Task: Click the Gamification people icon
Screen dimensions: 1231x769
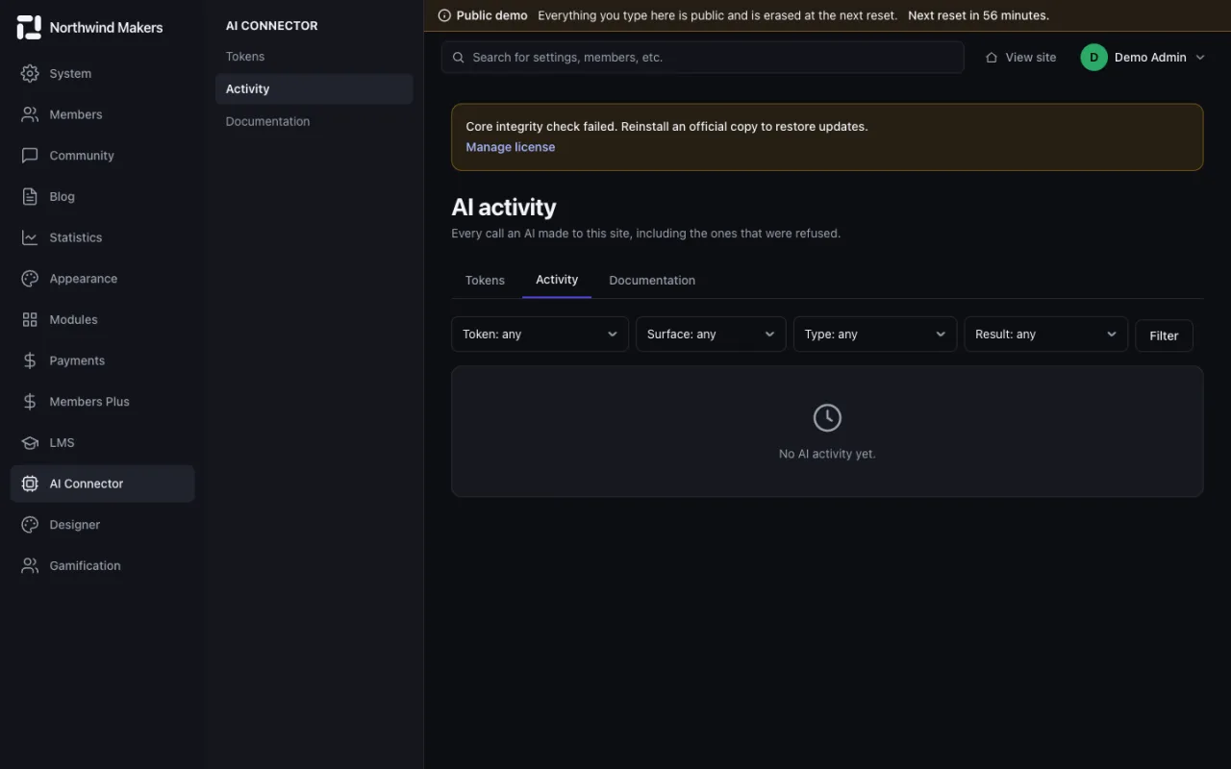Action: (30, 565)
